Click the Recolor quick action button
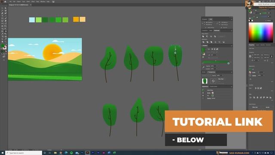275x155 pixels. pyautogui.click(x=267, y=107)
